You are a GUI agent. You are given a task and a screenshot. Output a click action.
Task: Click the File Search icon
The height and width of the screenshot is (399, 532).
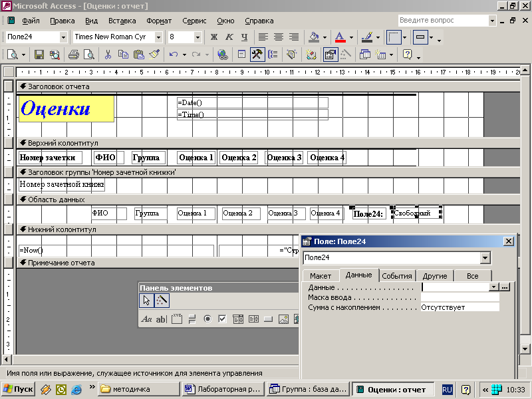tap(55, 55)
